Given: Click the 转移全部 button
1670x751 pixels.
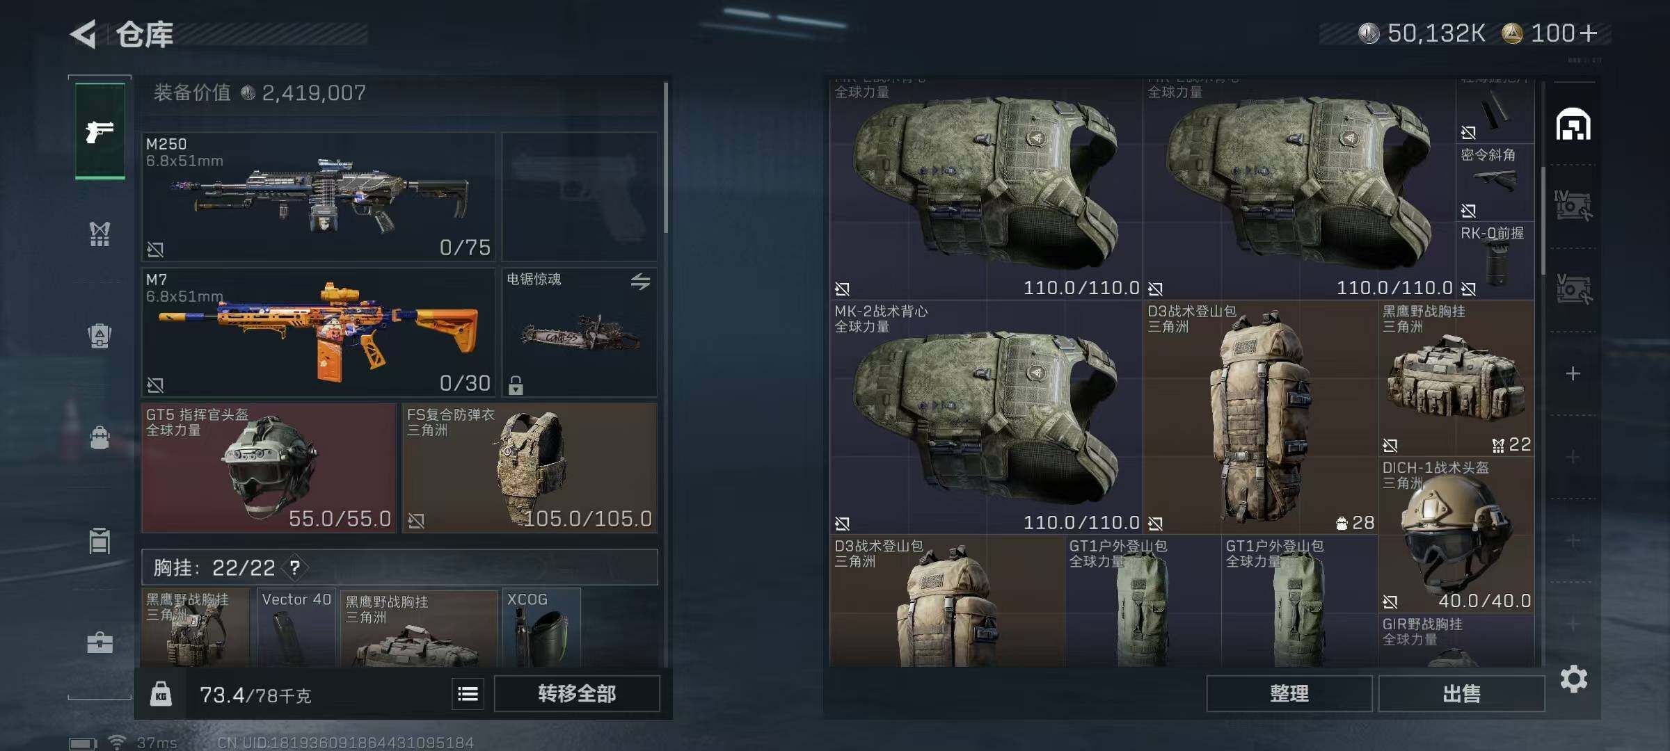Looking at the screenshot, I should [x=577, y=693].
